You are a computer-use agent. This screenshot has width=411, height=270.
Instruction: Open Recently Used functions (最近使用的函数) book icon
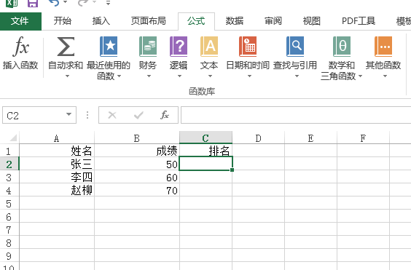coord(109,47)
